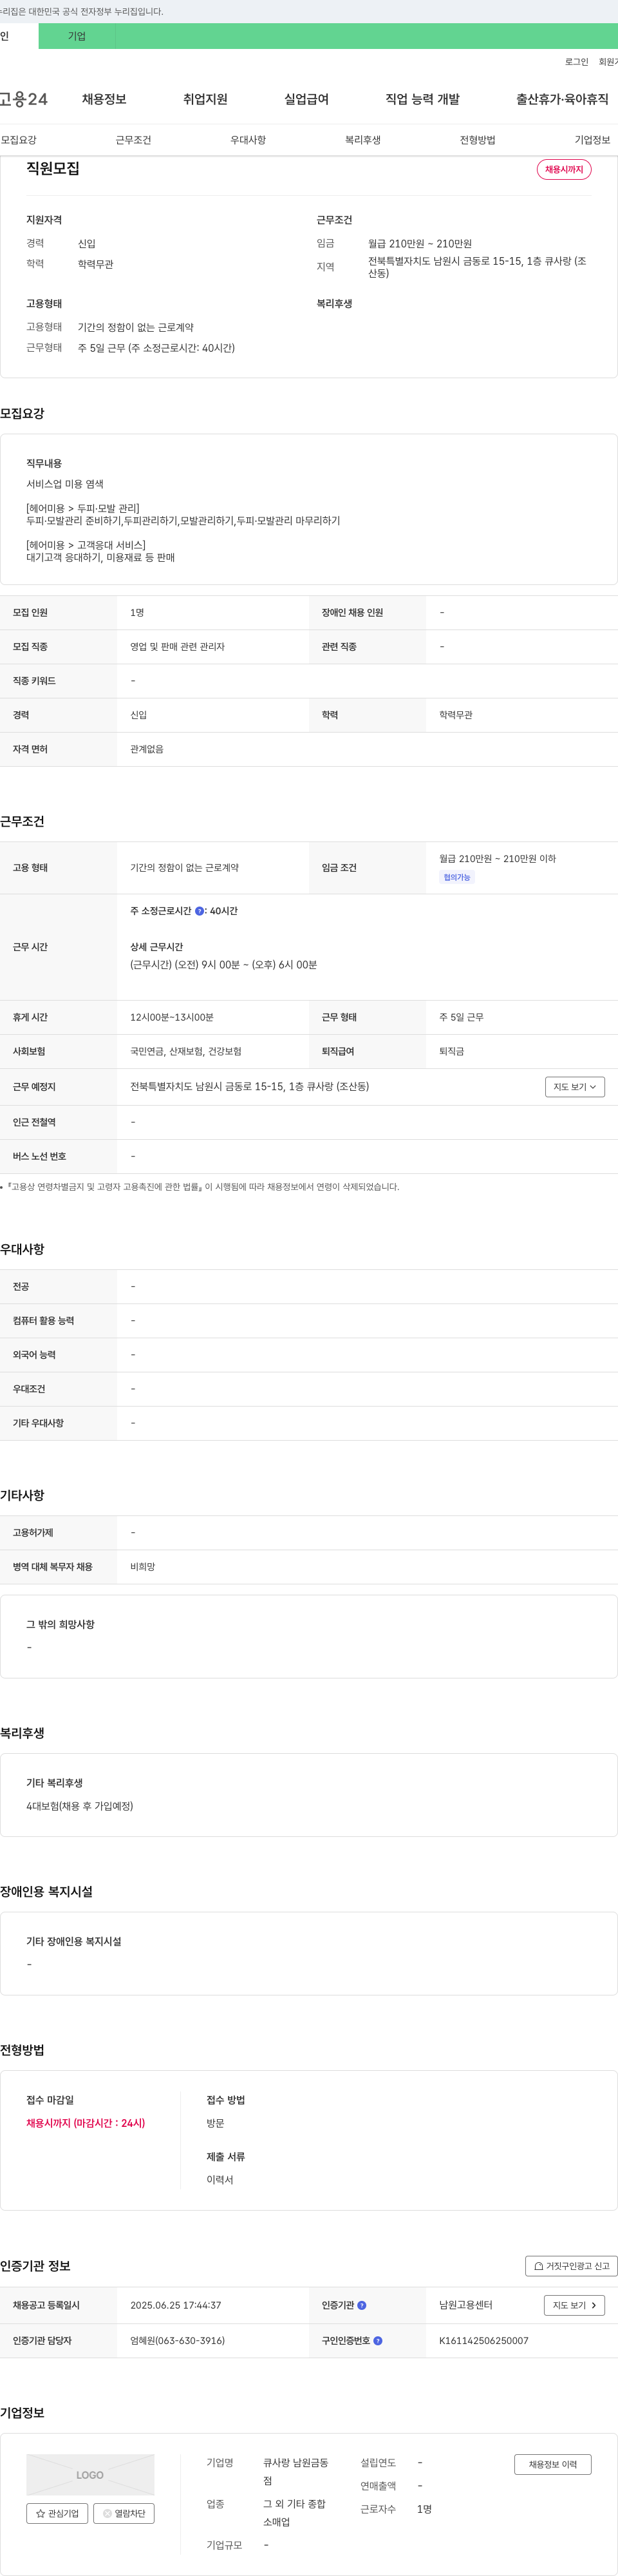Select the 관계없음 license value
618x2576 pixels.
pos(147,749)
